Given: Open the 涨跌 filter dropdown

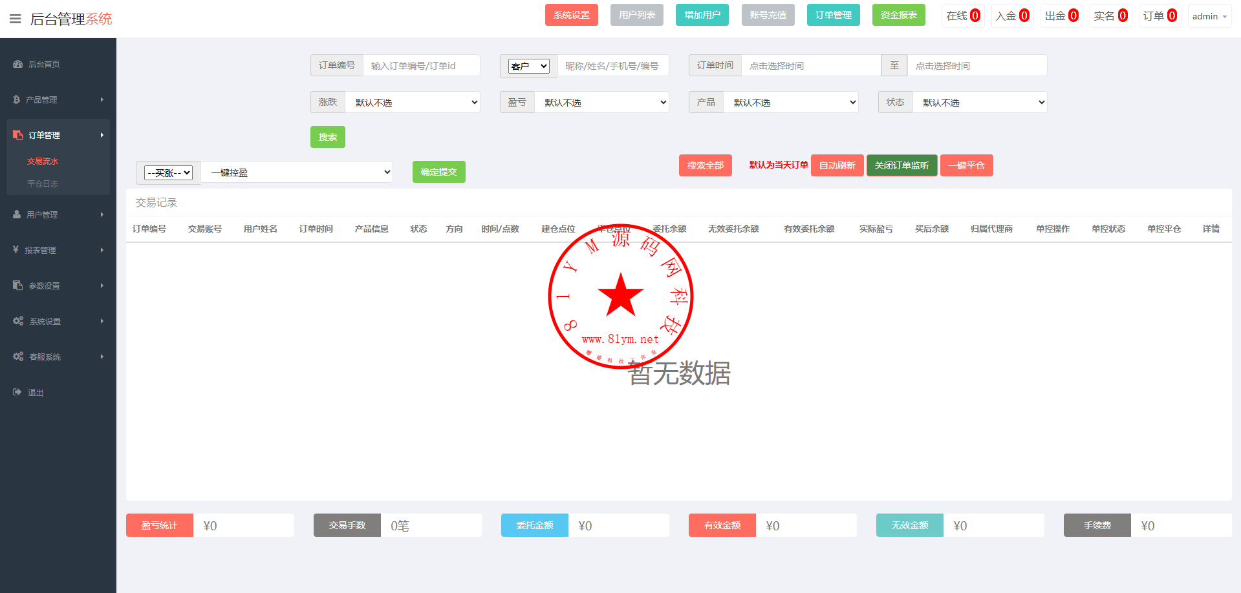Looking at the screenshot, I should click(x=413, y=102).
